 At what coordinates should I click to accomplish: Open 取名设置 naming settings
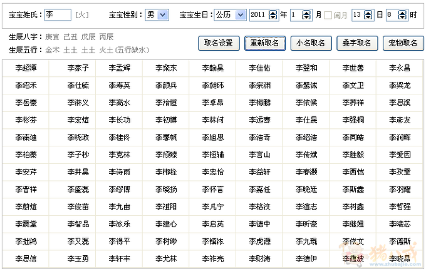tap(219, 43)
